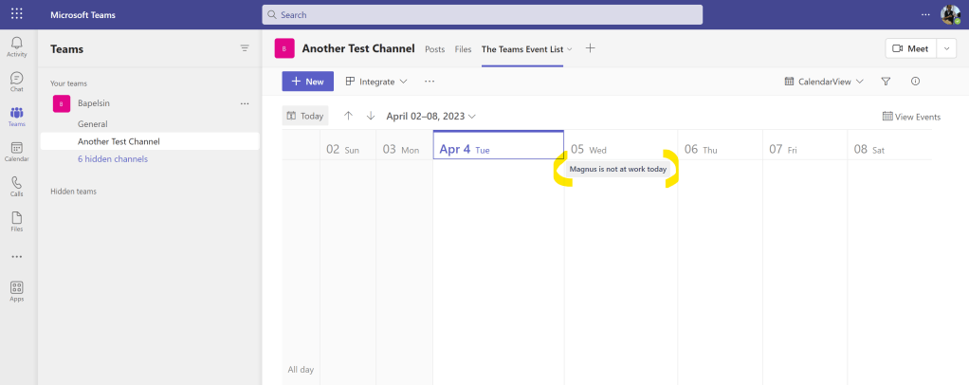Open the Calendar app icon
The height and width of the screenshot is (385, 969).
coord(17,152)
